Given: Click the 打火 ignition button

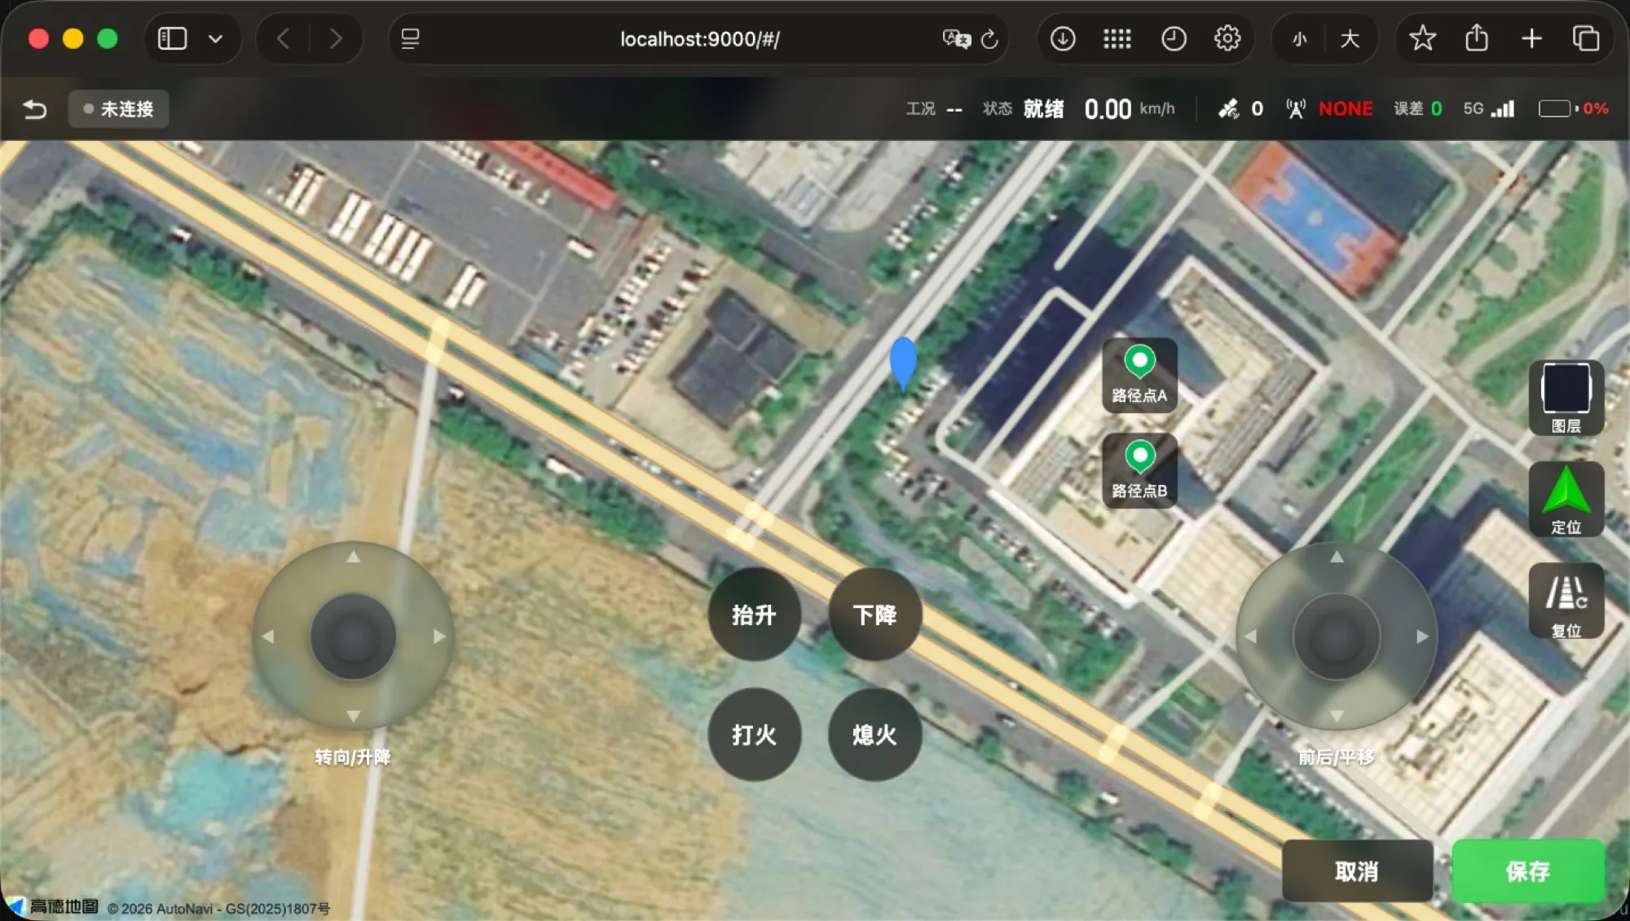Looking at the screenshot, I should coord(754,734).
